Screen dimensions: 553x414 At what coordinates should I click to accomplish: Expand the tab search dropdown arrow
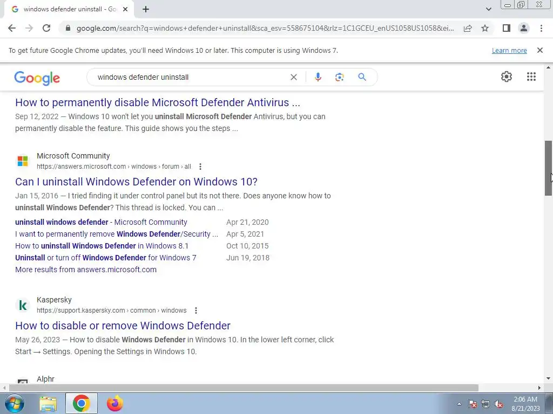click(488, 9)
